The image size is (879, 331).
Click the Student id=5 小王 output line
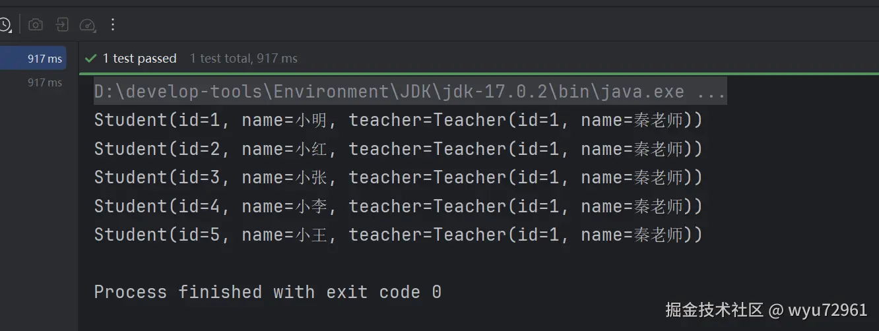tap(398, 235)
